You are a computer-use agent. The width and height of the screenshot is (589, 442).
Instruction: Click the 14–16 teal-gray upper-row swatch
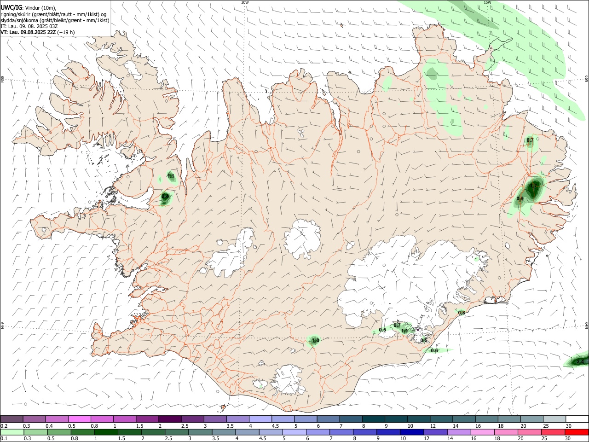point(464,419)
